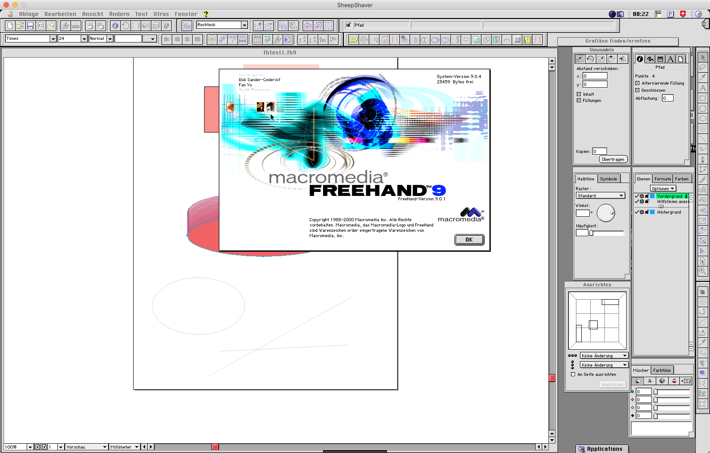Uncheck the Inhalt checkbox
Viewport: 710px width, 453px height.
point(579,94)
